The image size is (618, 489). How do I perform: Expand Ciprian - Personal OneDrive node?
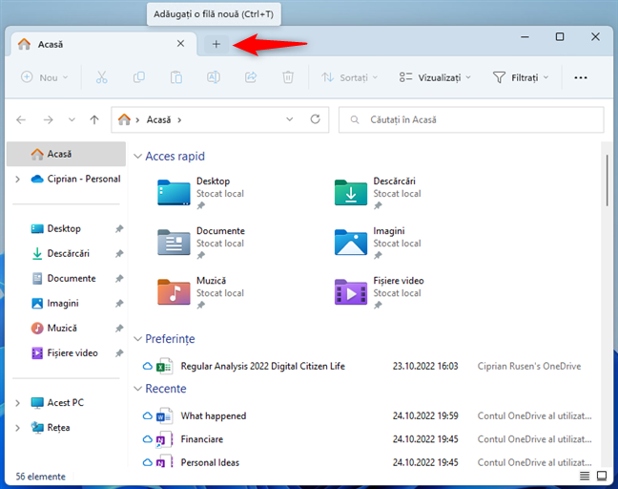point(17,180)
